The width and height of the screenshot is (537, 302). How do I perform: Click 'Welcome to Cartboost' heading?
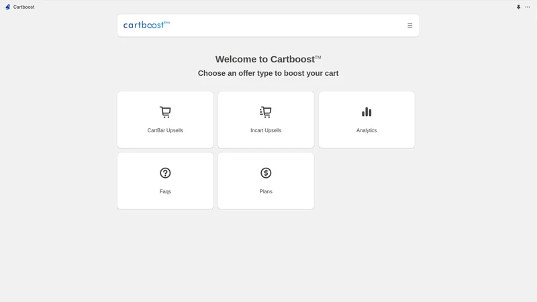pyautogui.click(x=268, y=59)
